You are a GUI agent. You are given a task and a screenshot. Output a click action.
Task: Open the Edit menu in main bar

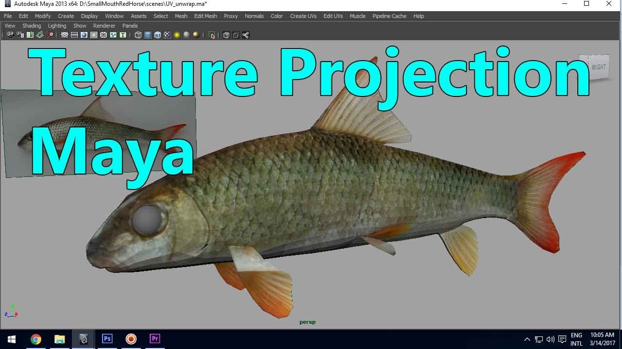click(x=23, y=16)
